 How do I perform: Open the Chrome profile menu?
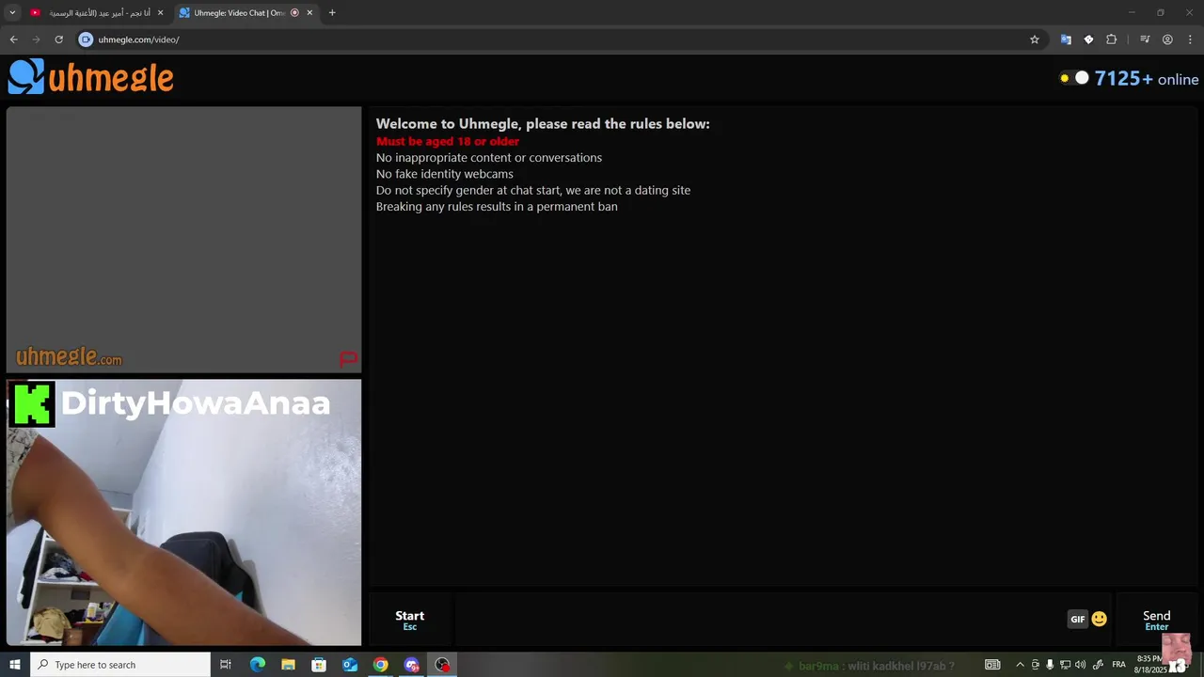click(1167, 39)
